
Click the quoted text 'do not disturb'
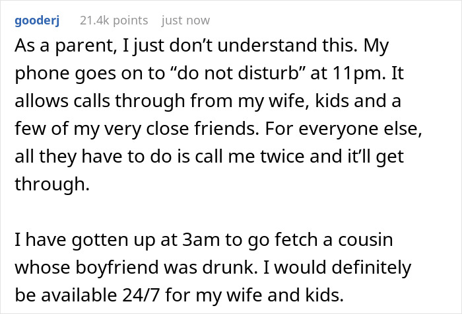(x=238, y=73)
